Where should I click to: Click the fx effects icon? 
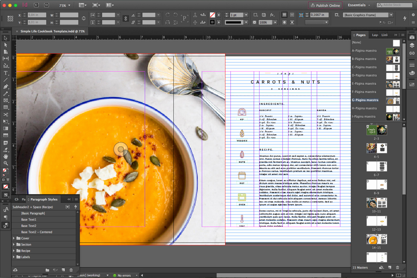(272, 15)
